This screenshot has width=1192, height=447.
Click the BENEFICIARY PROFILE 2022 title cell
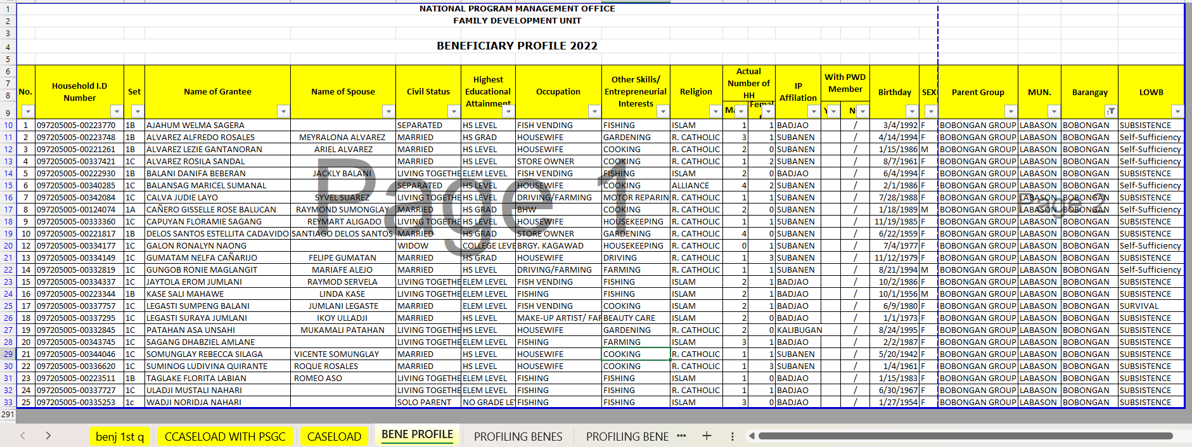click(x=516, y=46)
